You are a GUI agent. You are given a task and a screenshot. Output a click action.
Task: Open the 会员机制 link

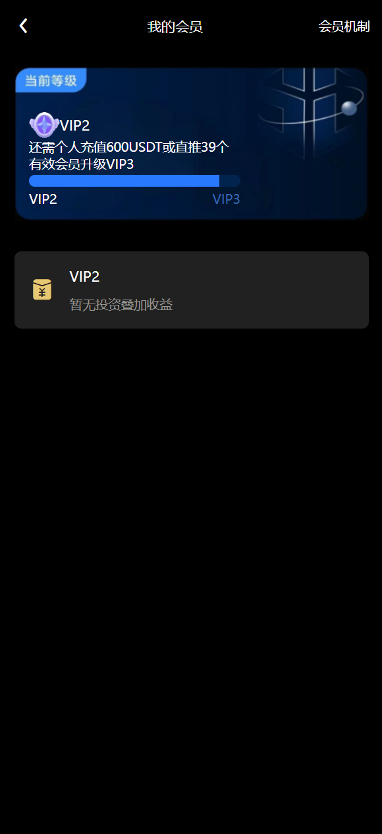344,26
